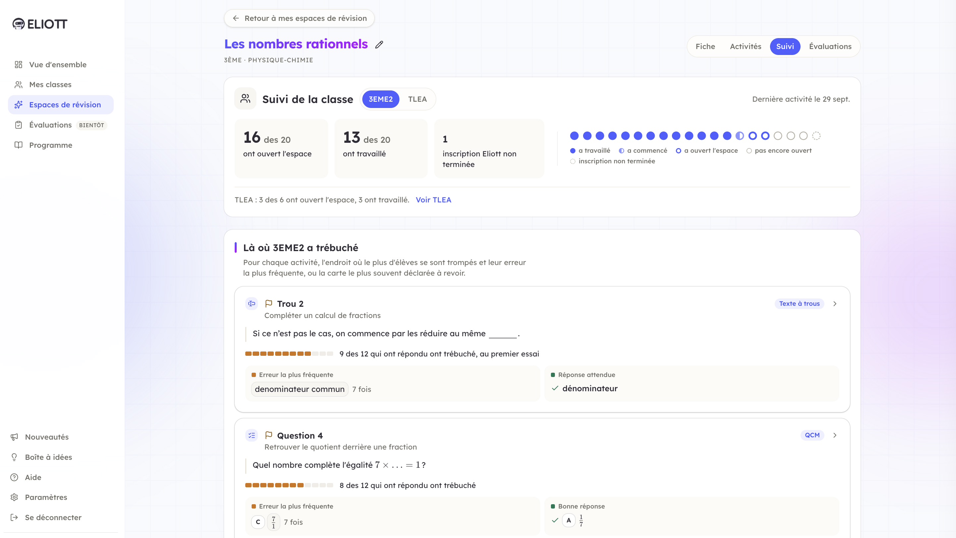Open the Activités tab
This screenshot has height=538, width=956.
(745, 46)
